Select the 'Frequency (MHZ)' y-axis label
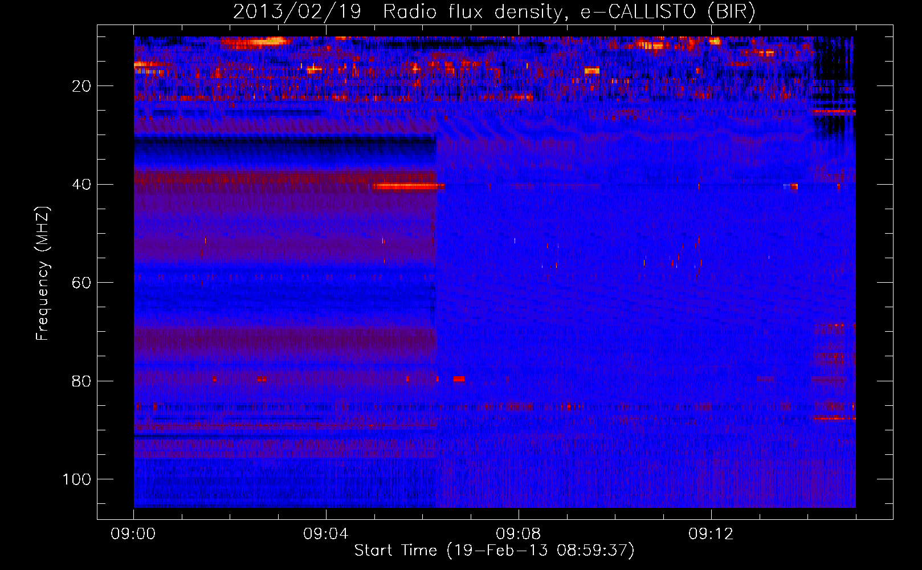The width and height of the screenshot is (922, 570). (x=43, y=274)
